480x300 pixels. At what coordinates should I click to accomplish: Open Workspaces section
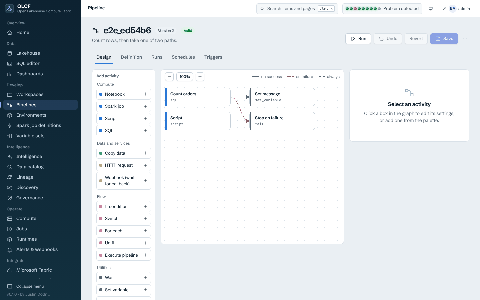point(40,94)
